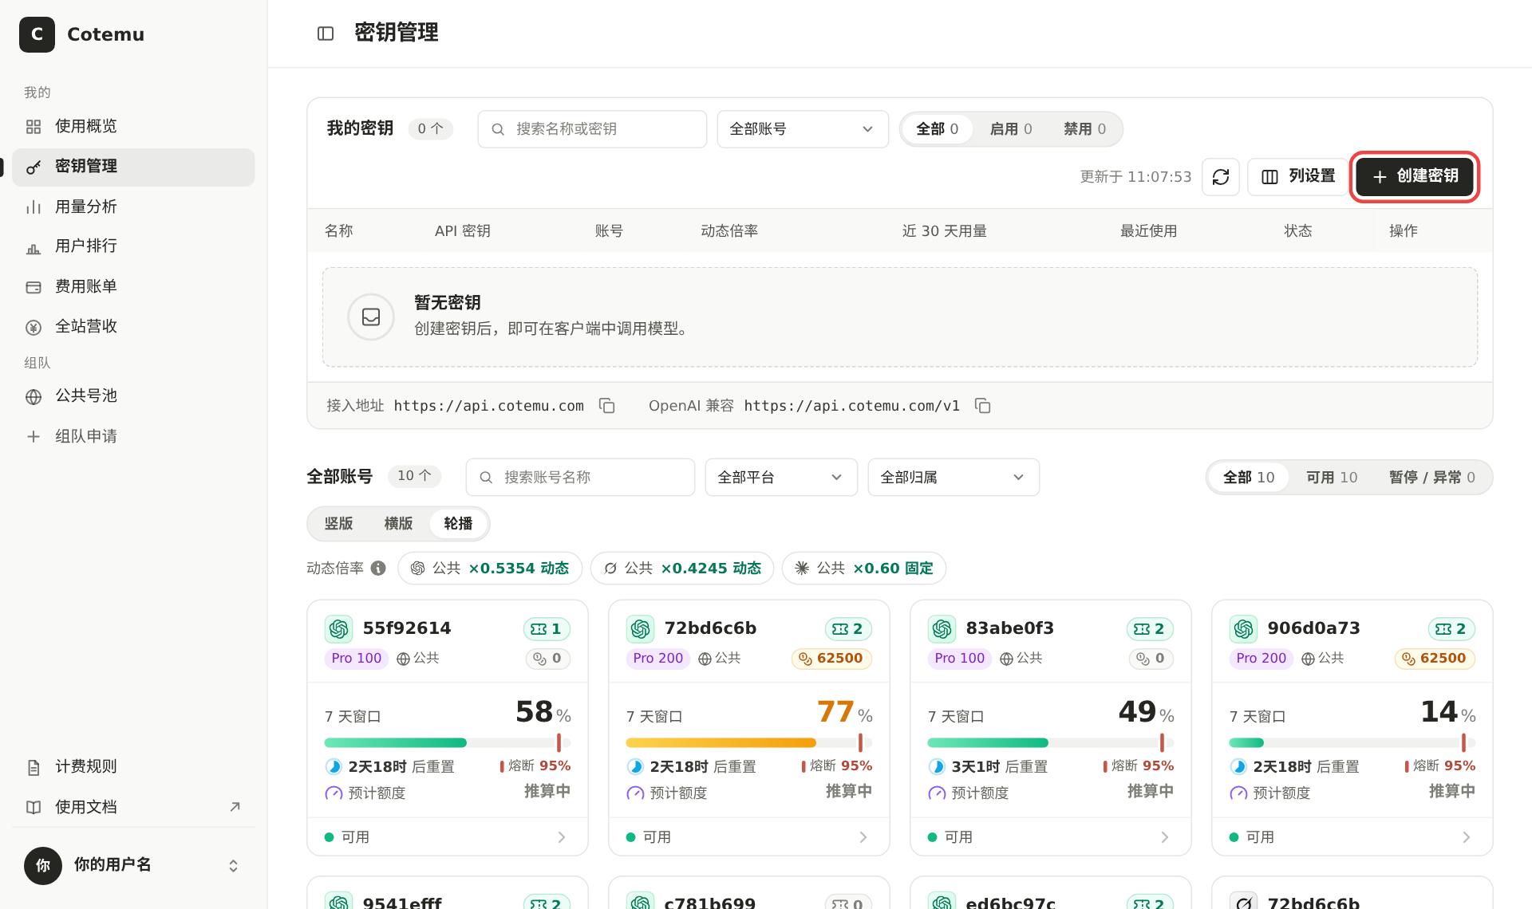Switch to 轮播 layout tab
The width and height of the screenshot is (1532, 909).
(458, 524)
